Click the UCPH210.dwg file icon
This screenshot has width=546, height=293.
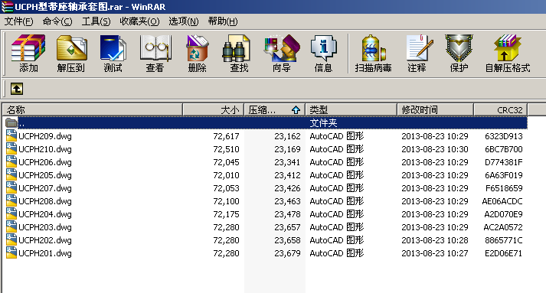[11, 149]
